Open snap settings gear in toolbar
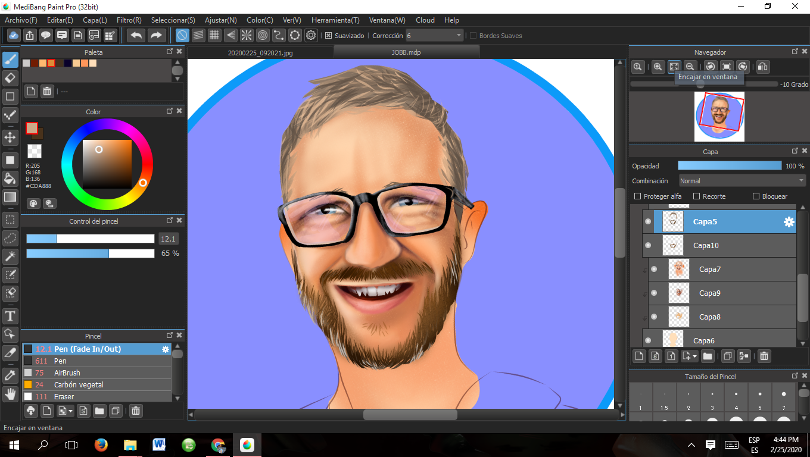Screen dimensions: 810x457 pos(311,35)
